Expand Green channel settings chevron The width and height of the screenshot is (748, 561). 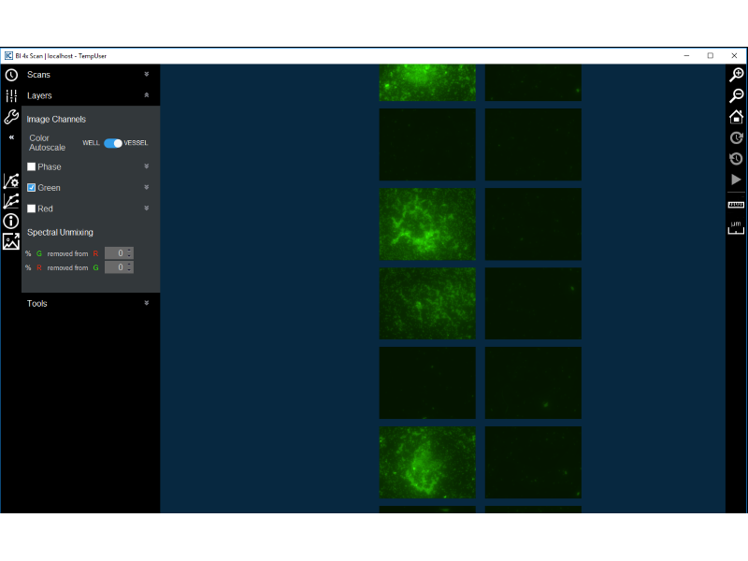coord(147,188)
